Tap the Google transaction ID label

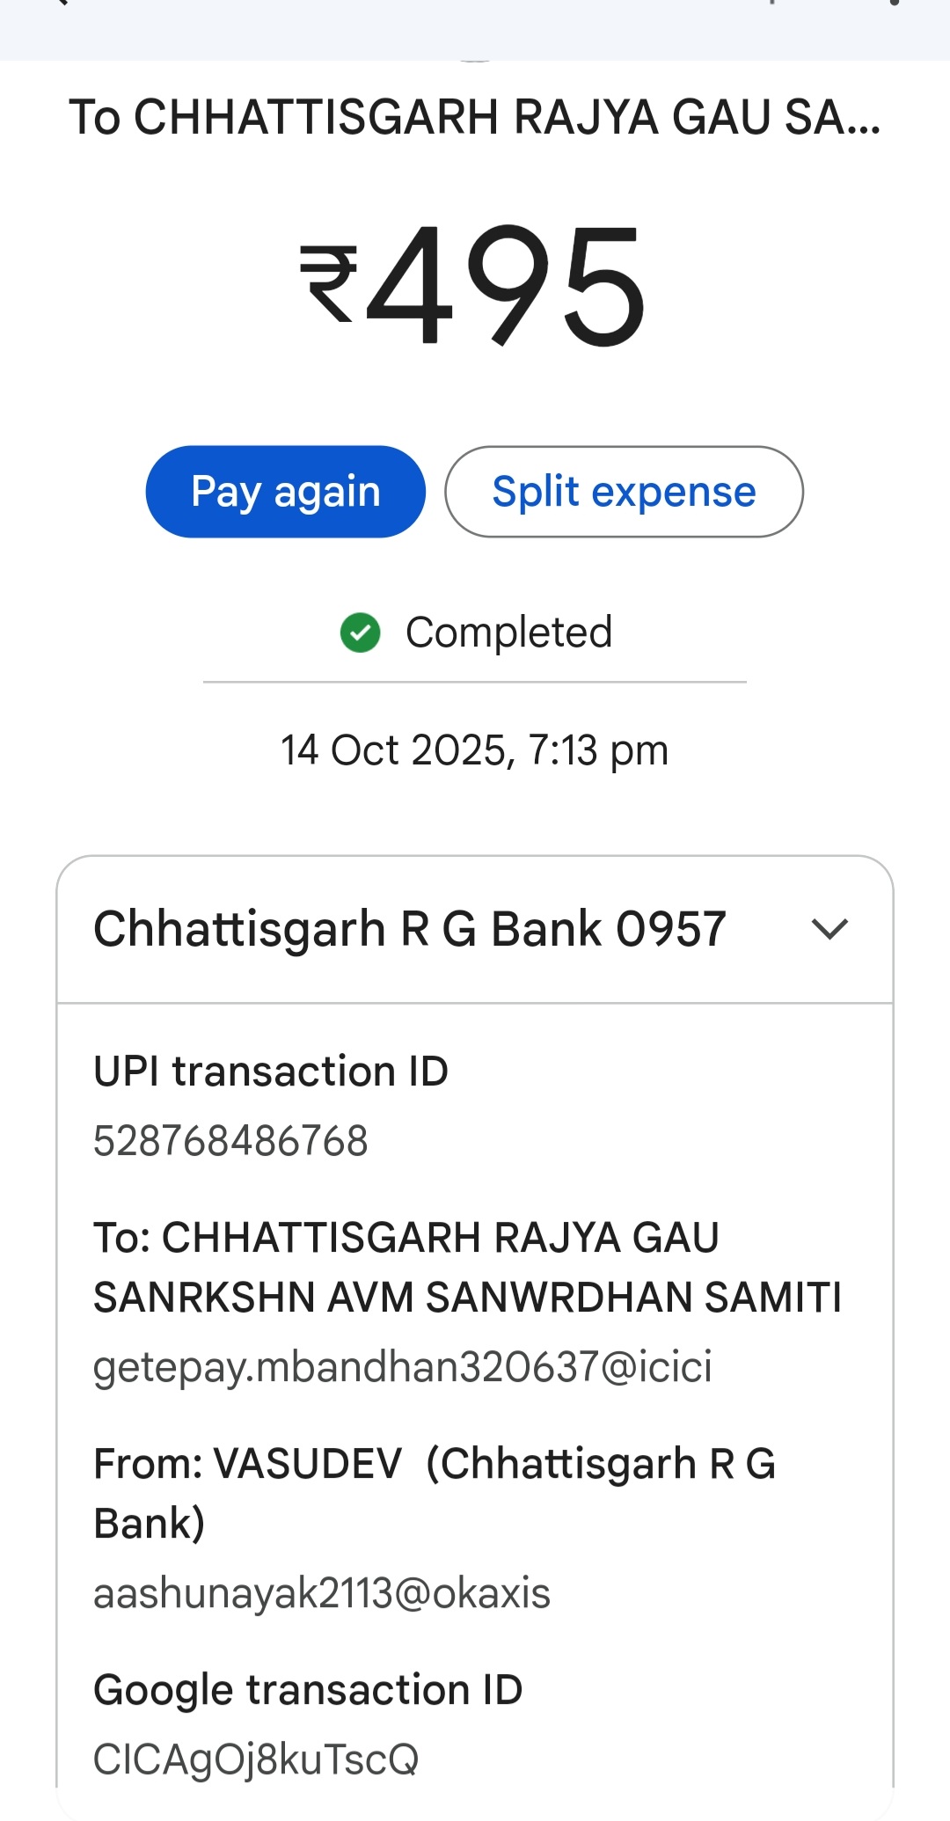pyautogui.click(x=308, y=1690)
